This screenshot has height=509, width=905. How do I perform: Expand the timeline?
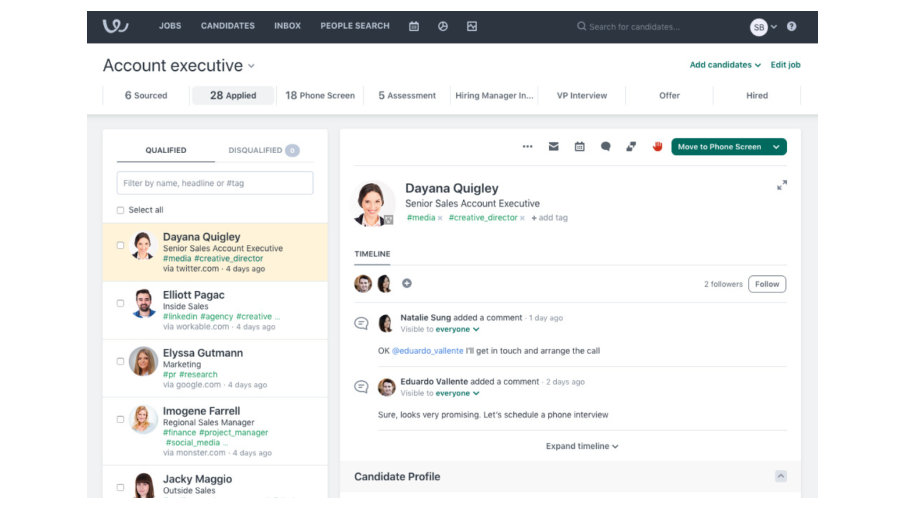(582, 446)
